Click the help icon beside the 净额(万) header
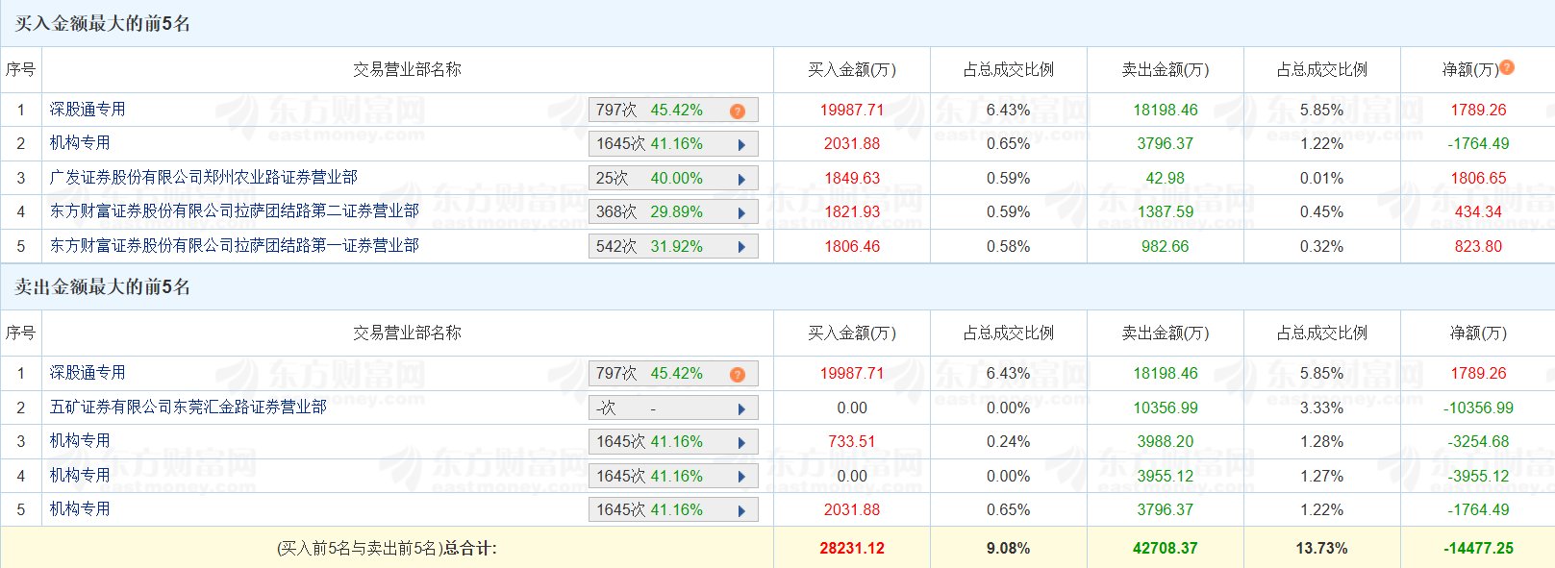 pos(1507,67)
